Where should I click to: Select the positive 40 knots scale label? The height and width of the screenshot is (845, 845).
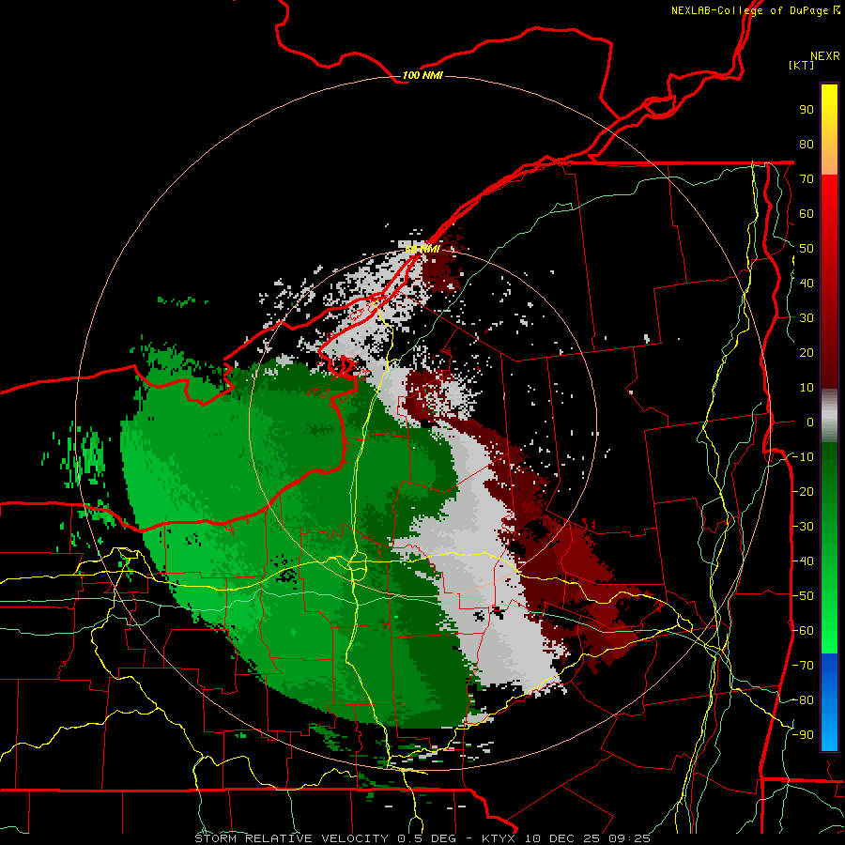[x=807, y=283]
